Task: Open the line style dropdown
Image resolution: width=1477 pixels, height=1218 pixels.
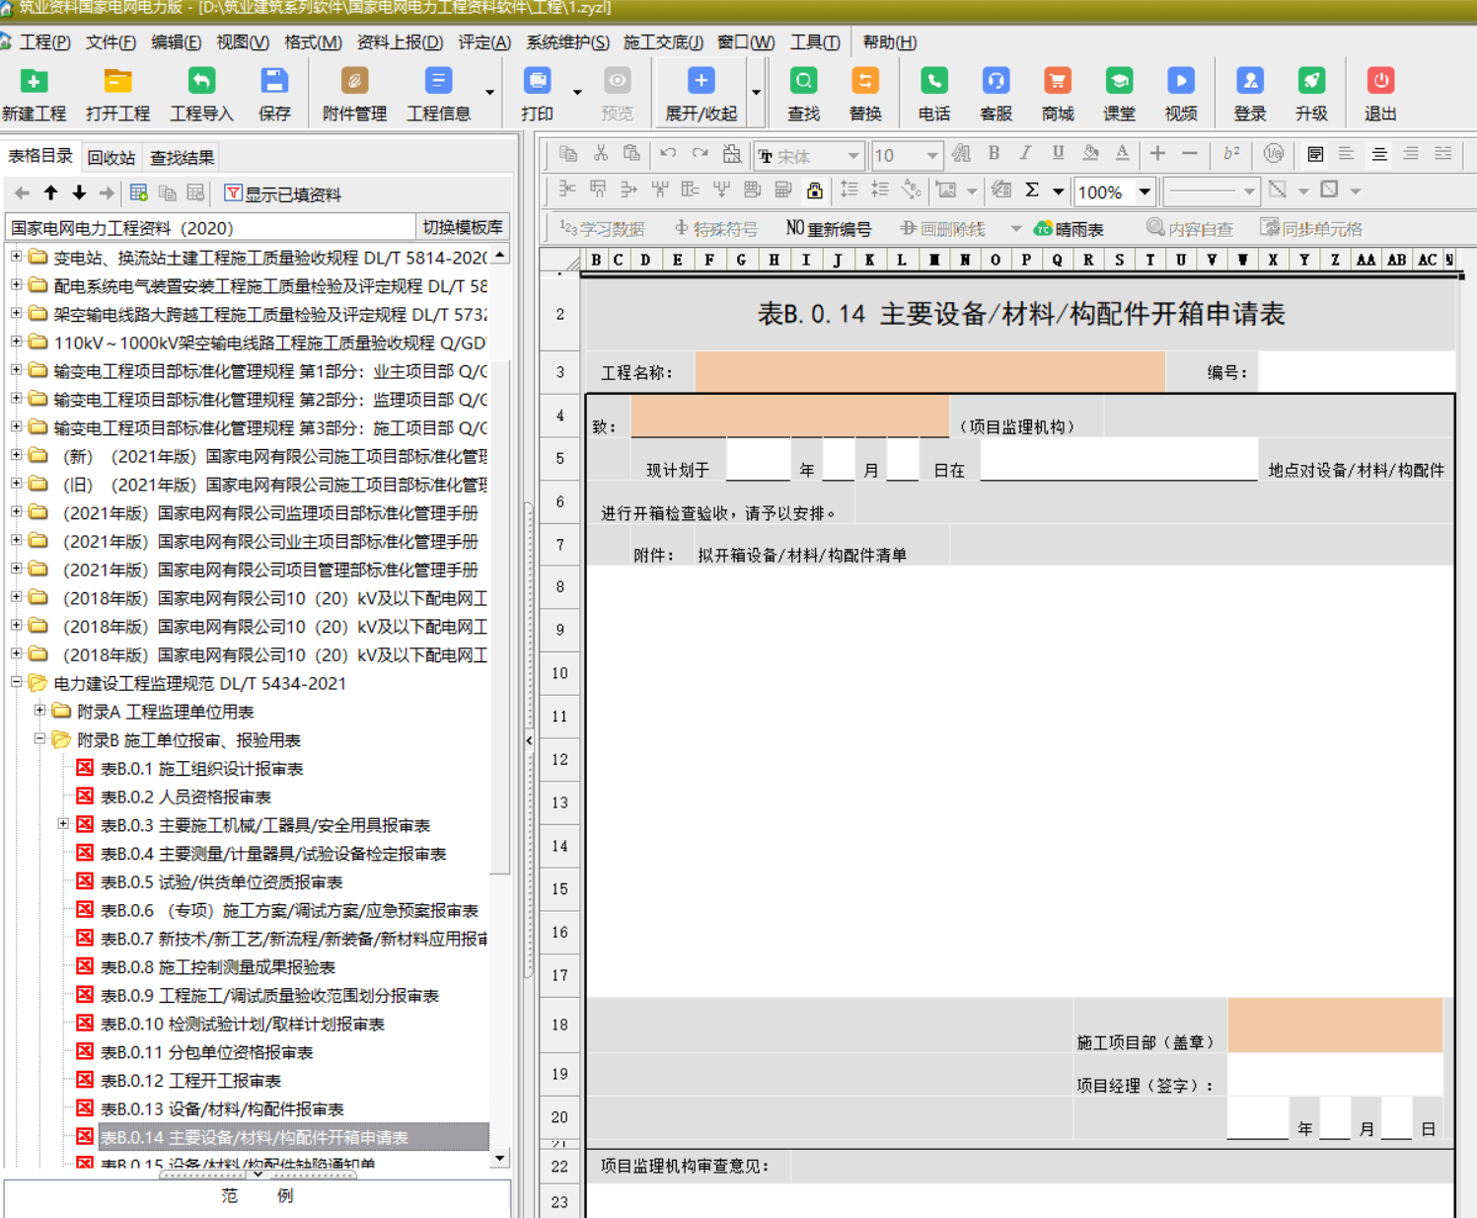Action: click(x=1249, y=191)
